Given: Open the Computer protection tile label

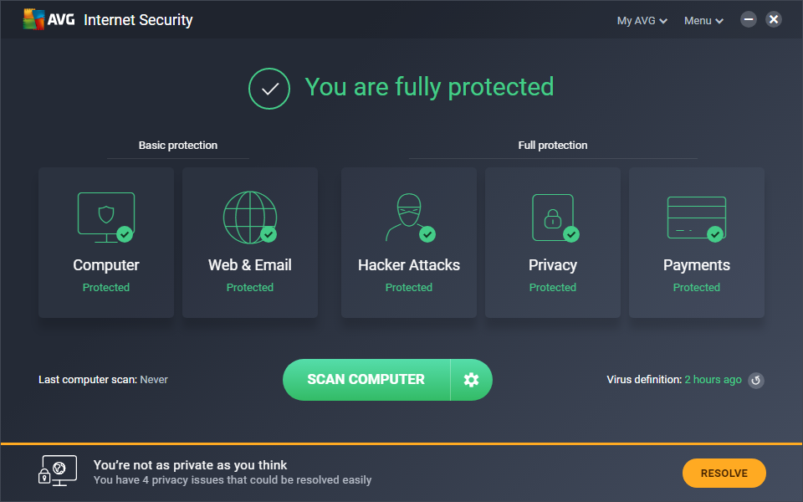Looking at the screenshot, I should click(x=106, y=265).
